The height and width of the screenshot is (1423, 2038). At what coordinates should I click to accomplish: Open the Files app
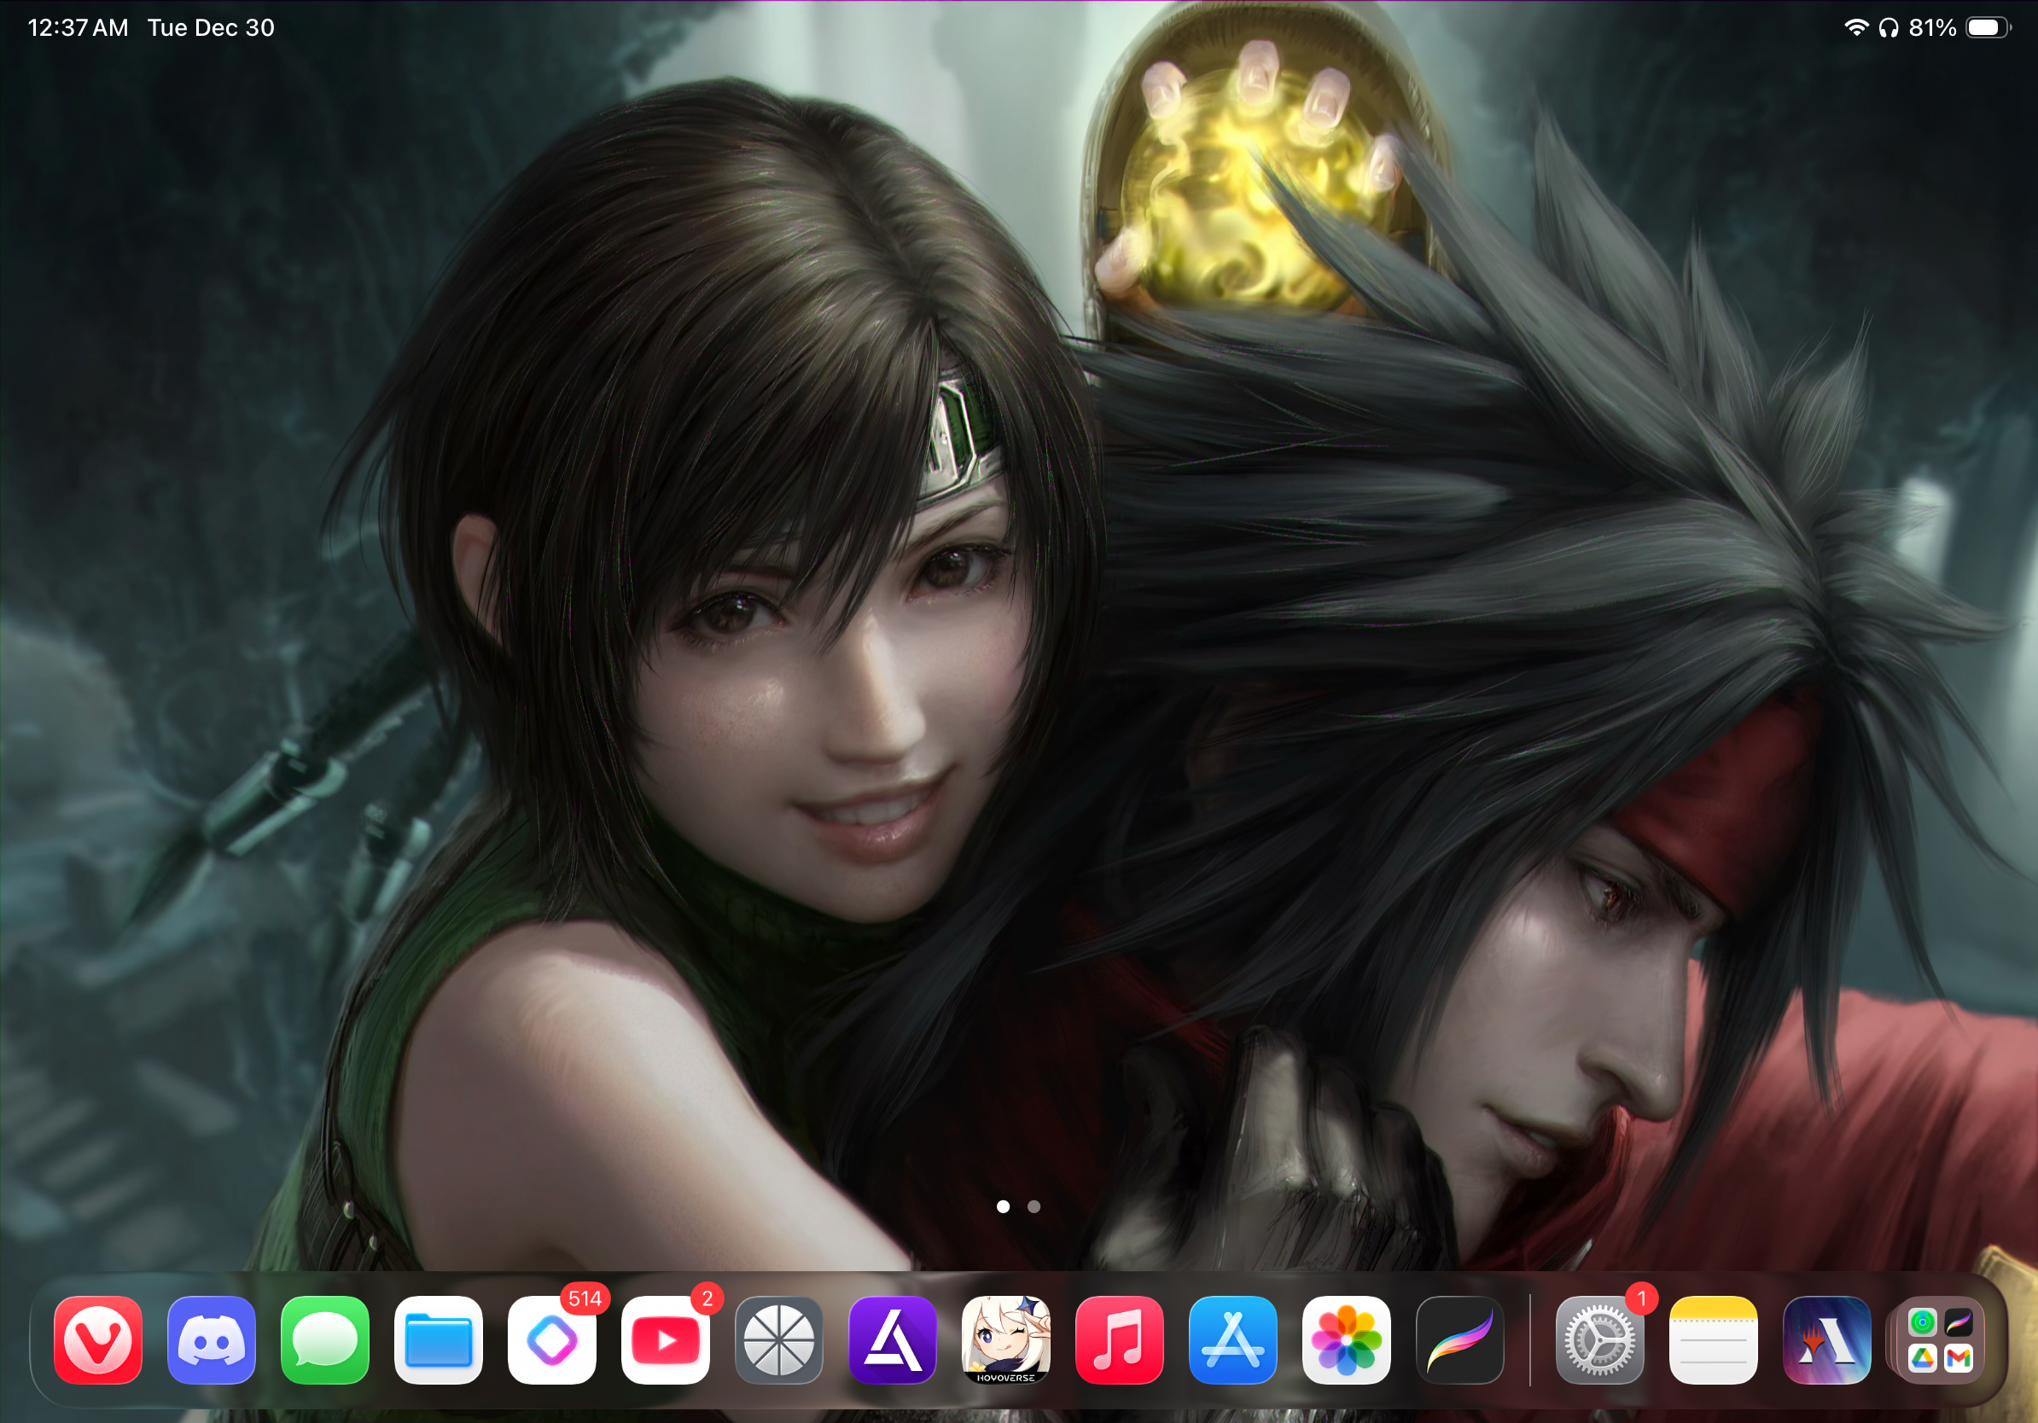pos(439,1339)
